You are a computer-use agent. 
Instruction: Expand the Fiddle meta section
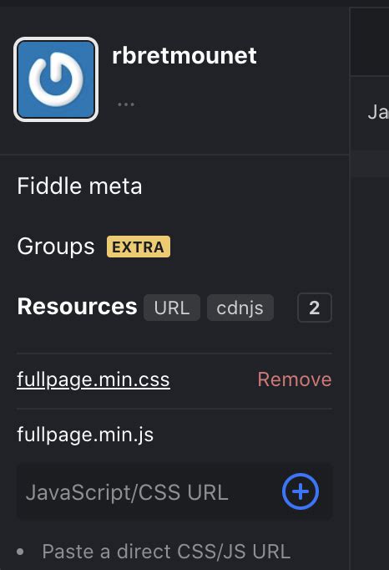(x=79, y=186)
